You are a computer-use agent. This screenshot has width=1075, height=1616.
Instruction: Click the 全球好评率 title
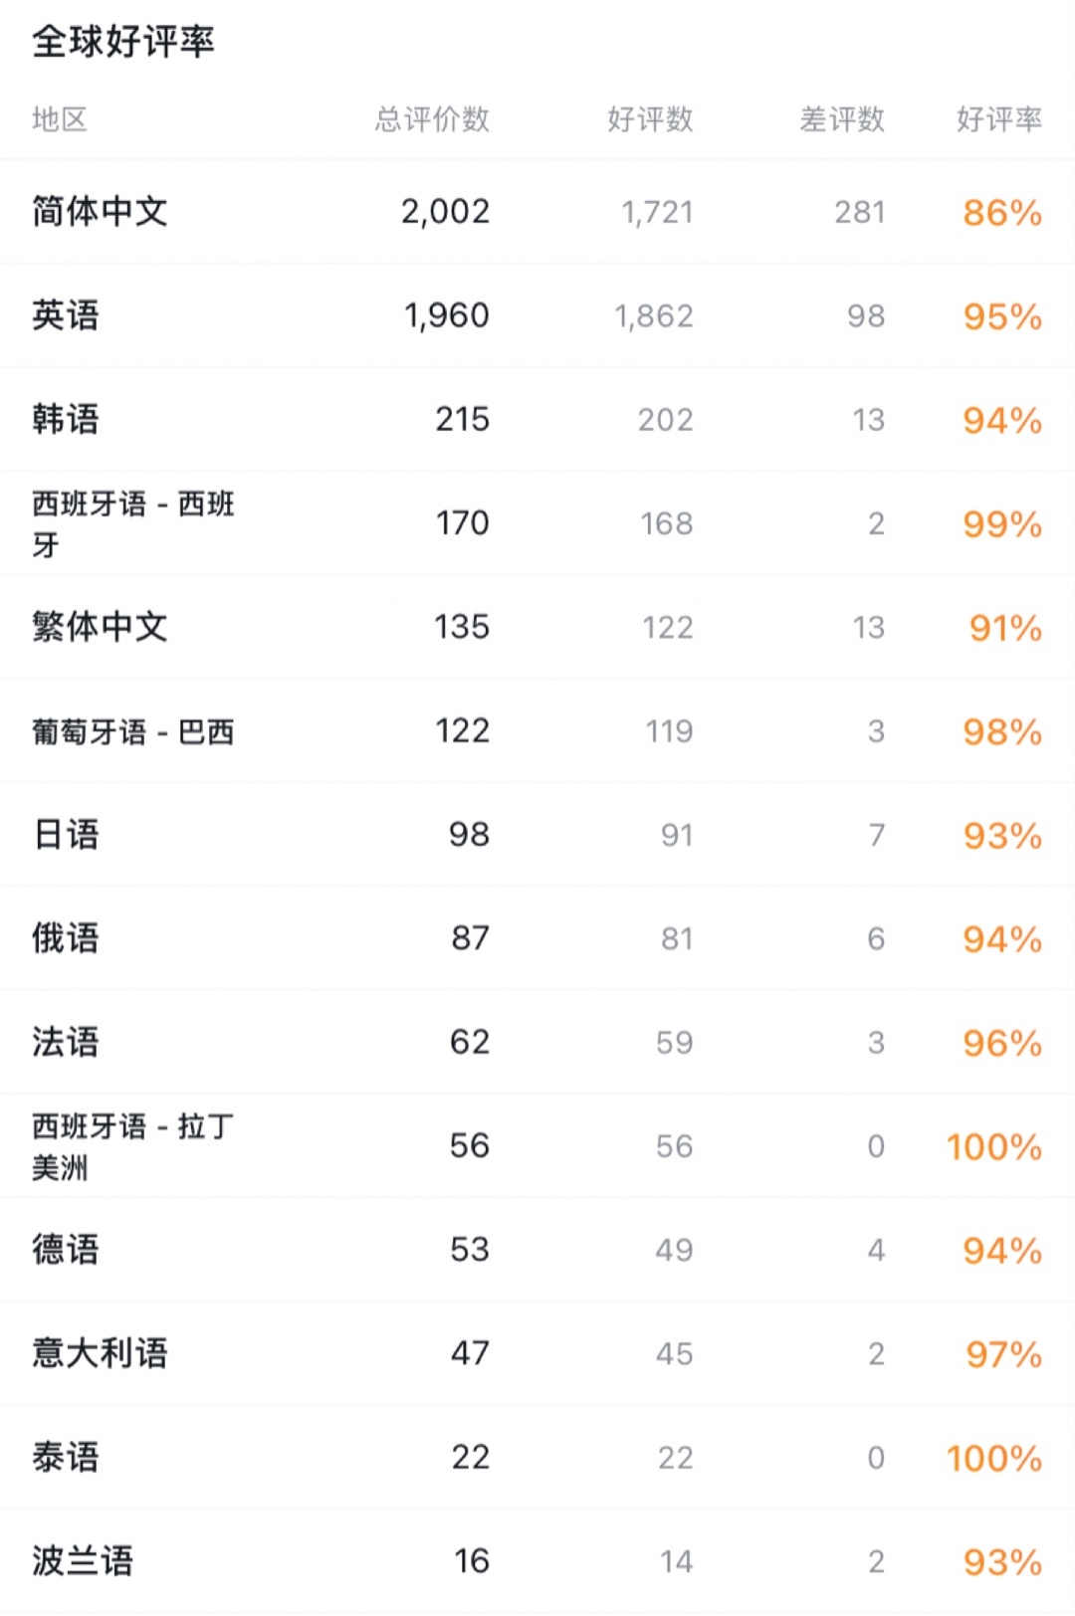[x=123, y=42]
